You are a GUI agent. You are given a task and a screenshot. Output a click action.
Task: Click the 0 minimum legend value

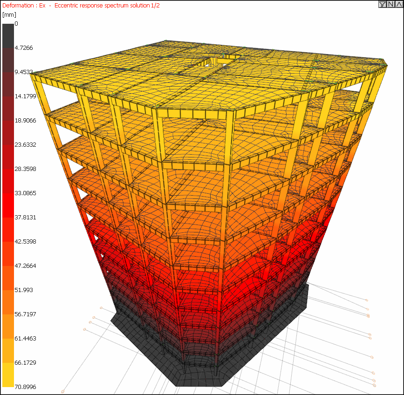tap(16, 24)
